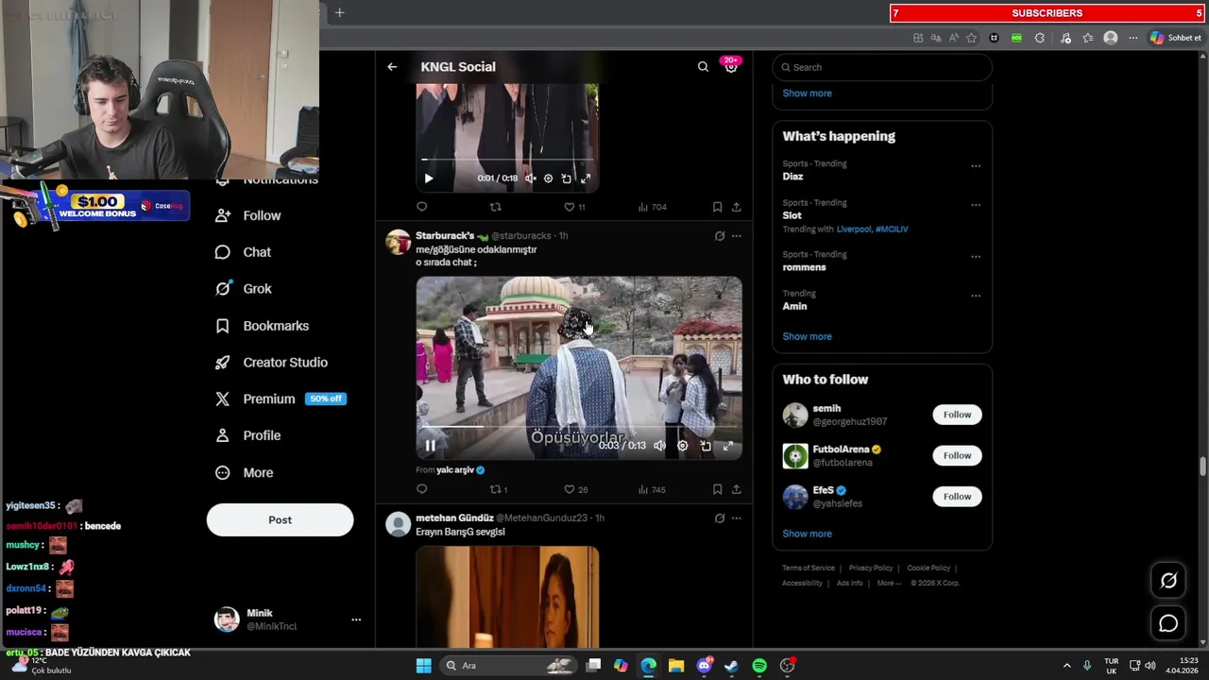Image resolution: width=1209 pixels, height=680 pixels.
Task: Unmute the top video
Action: [531, 178]
